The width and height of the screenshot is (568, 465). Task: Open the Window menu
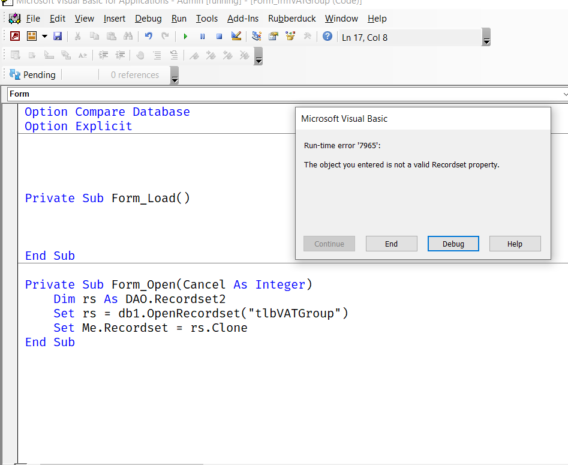point(341,19)
